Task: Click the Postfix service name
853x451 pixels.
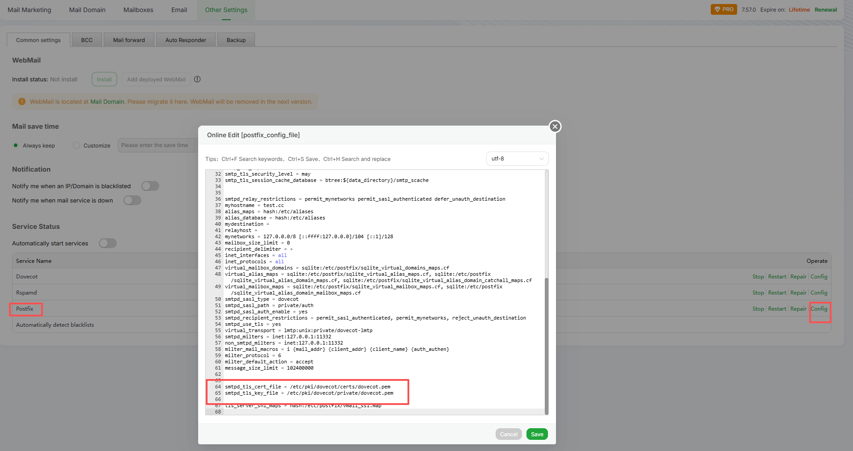Action: click(x=25, y=309)
